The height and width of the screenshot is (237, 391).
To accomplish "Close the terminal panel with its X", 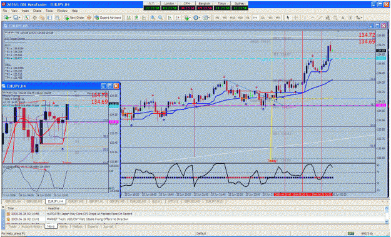I will coord(3,206).
